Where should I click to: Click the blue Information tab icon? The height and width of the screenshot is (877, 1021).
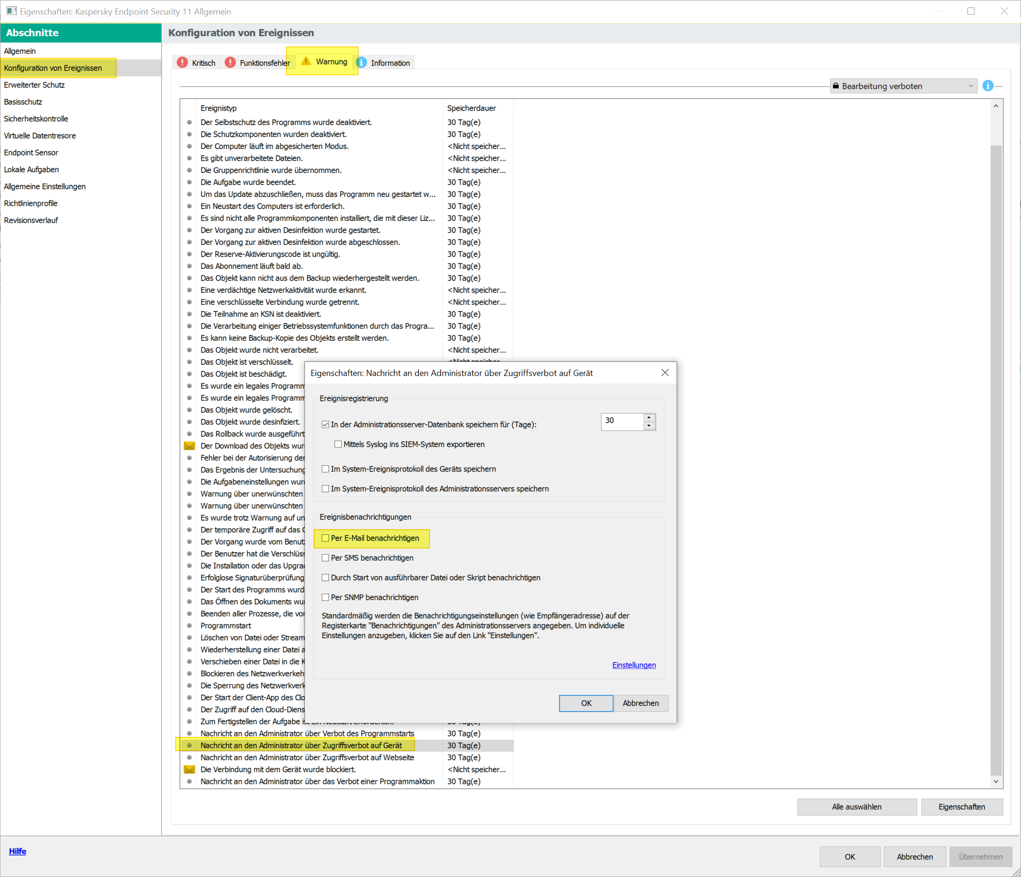point(362,63)
